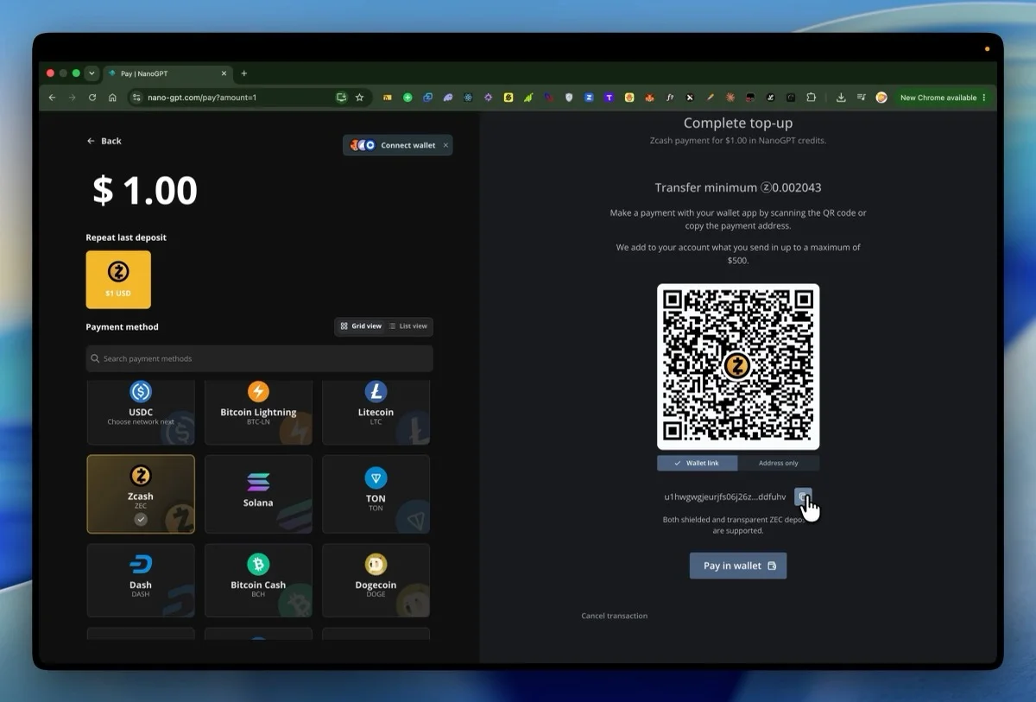Select Dash payment method

coord(141,579)
